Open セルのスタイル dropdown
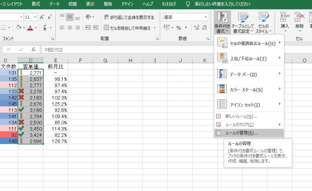Image resolution: width=312 pixels, height=191 pixels. coord(263,22)
